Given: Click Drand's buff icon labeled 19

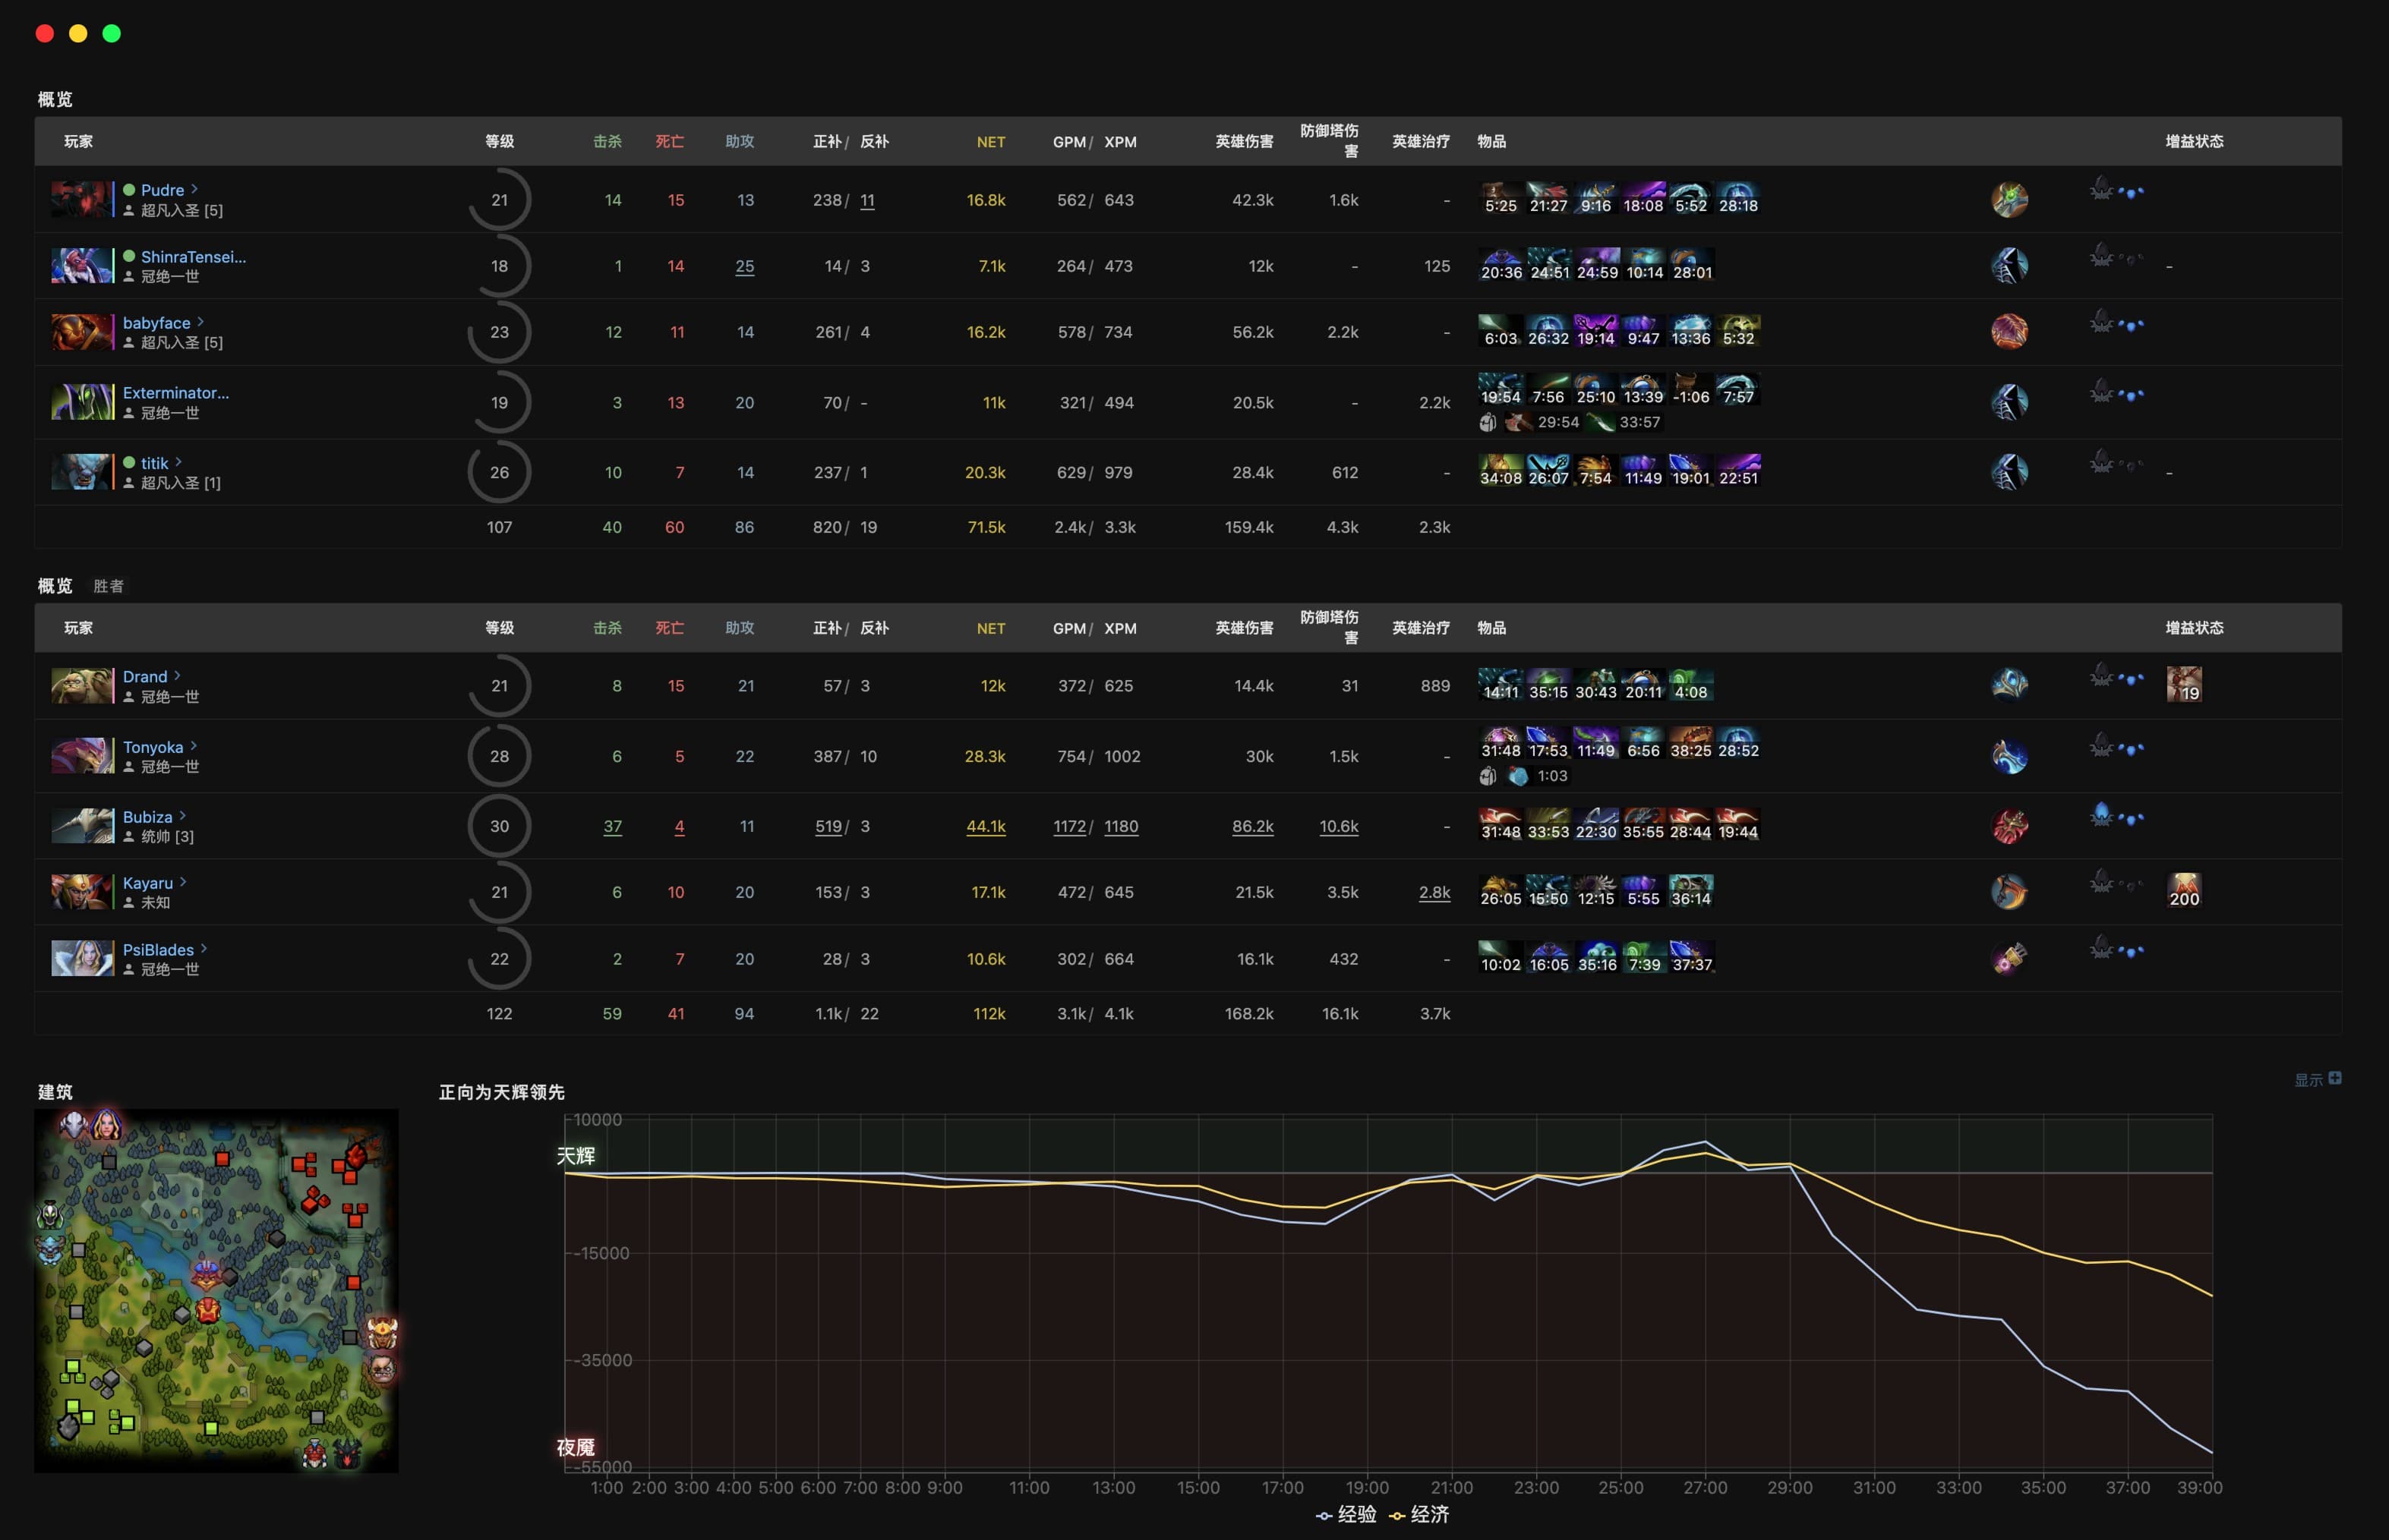Looking at the screenshot, I should [x=2183, y=685].
